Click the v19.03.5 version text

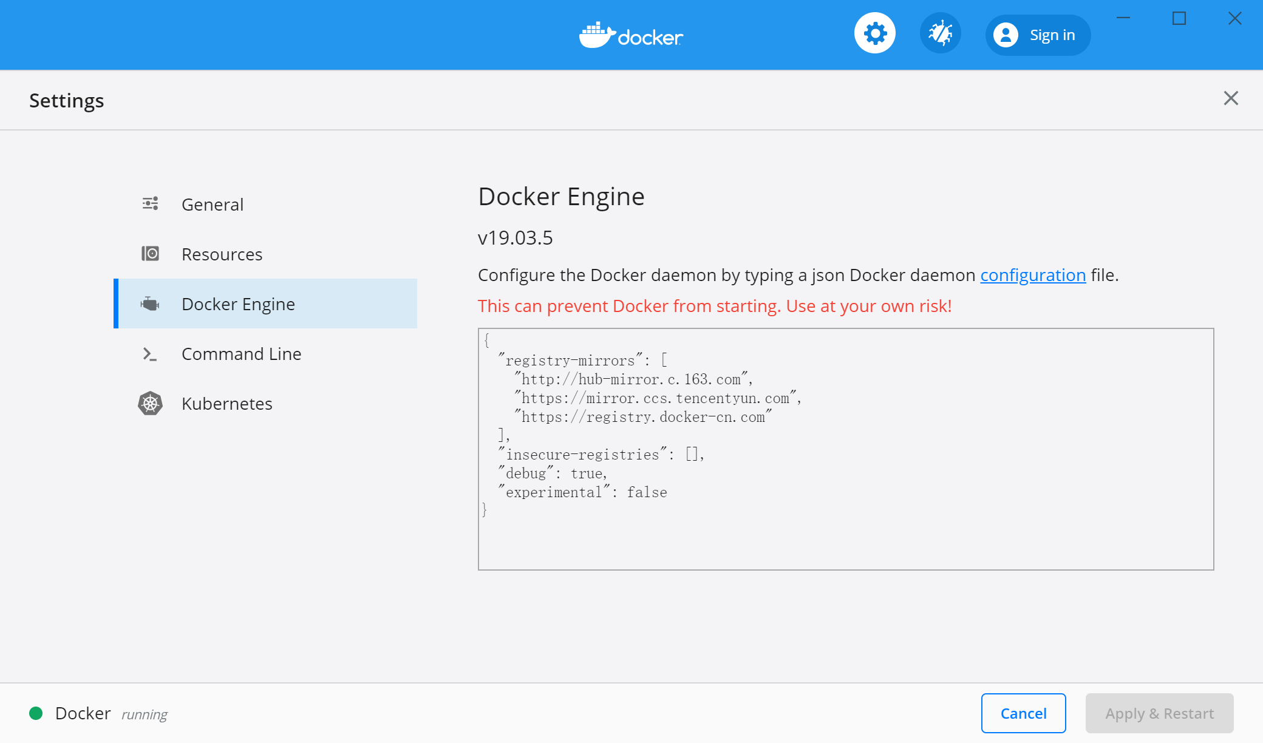515,238
